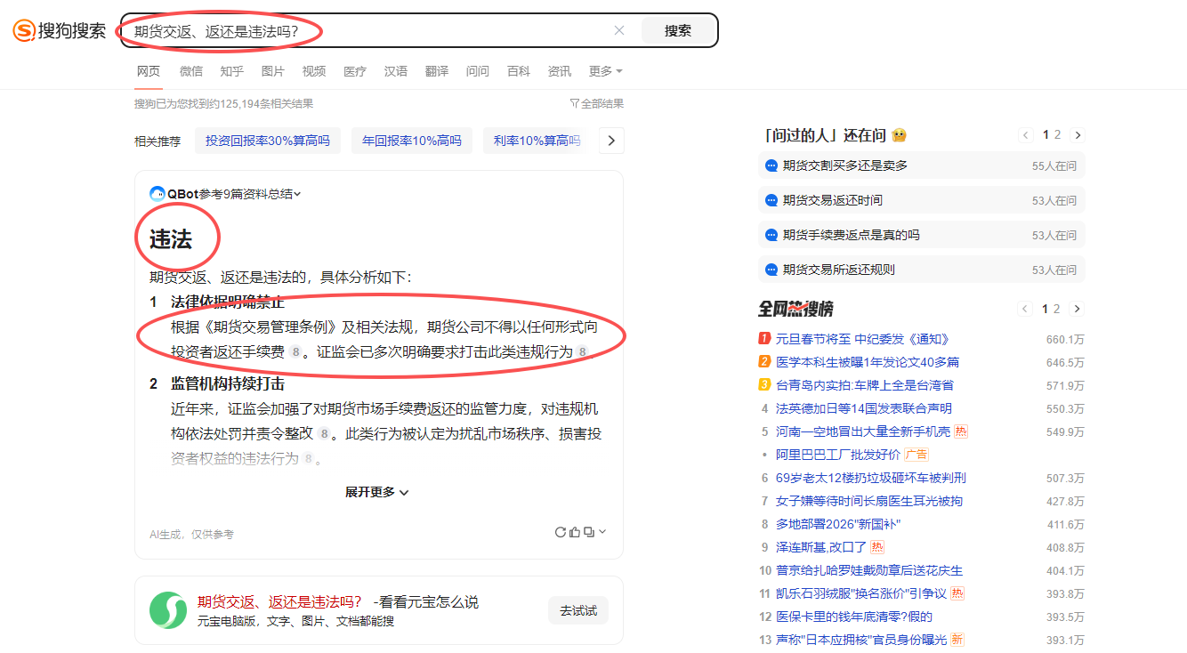The height and width of the screenshot is (653, 1187).
Task: Open question 期货交割买多还是卖多
Action: coord(845,165)
